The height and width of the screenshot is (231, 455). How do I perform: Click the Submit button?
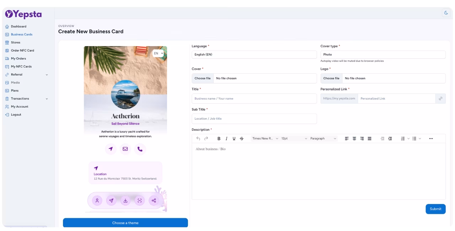tap(435, 209)
